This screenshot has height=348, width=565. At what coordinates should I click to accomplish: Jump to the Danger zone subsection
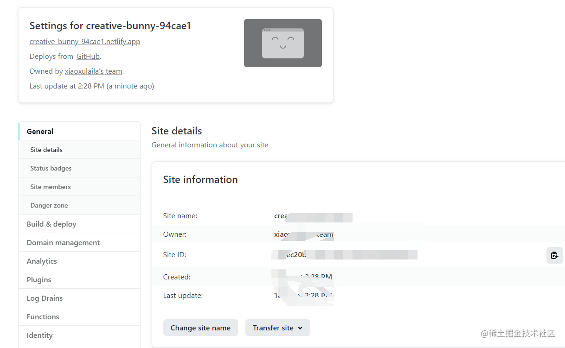[79, 205]
